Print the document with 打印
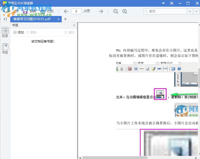 point(47,11)
